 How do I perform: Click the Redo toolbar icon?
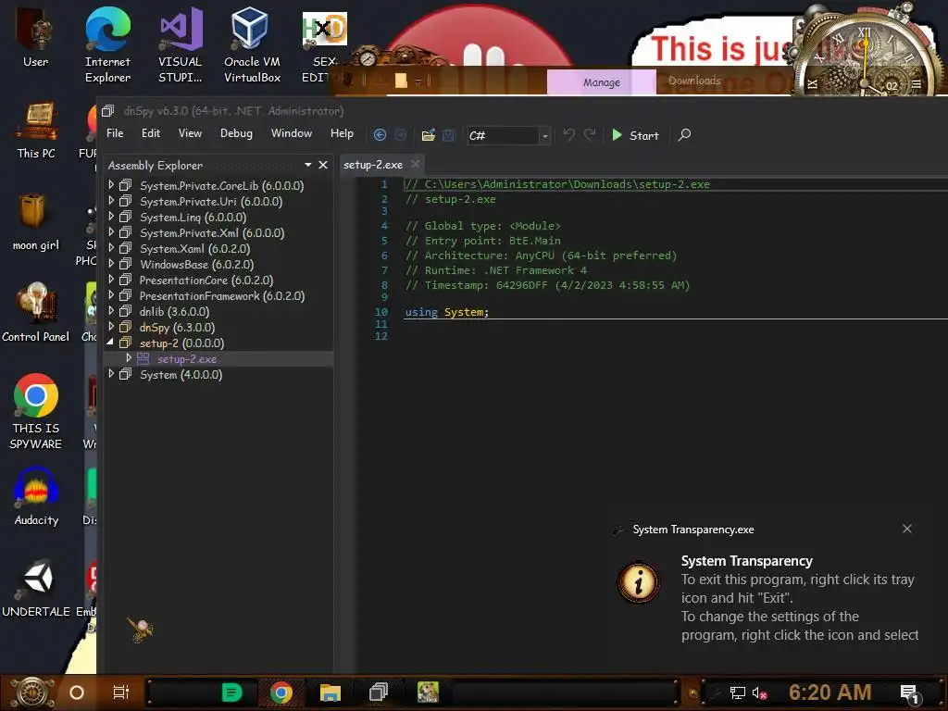pyautogui.click(x=590, y=134)
